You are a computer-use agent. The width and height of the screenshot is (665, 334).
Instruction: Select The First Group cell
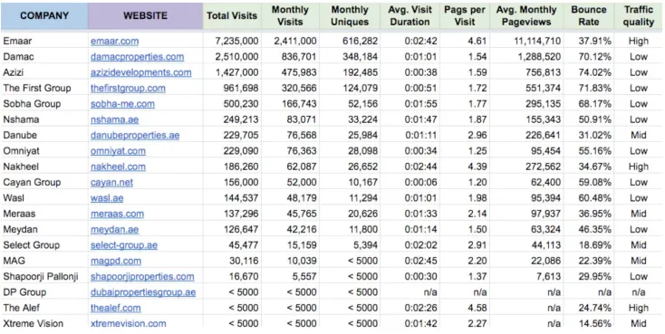tap(44, 88)
